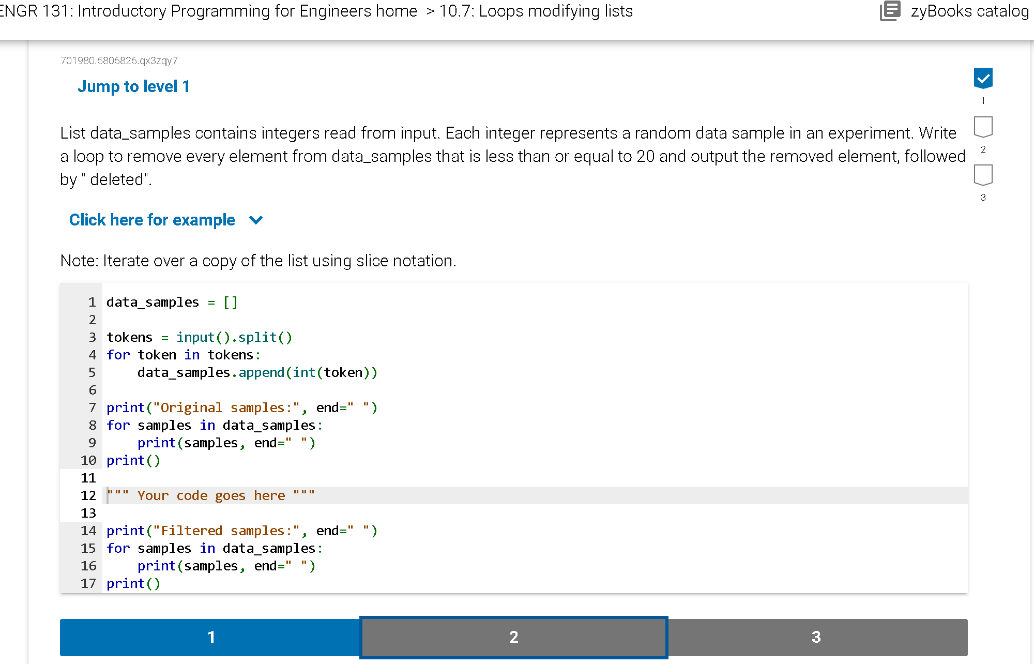Image resolution: width=1034 pixels, height=664 pixels.
Task: Switch to level 1 tab at bottom
Action: (210, 637)
